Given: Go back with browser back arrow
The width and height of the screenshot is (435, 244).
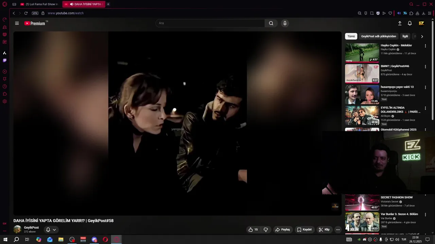Looking at the screenshot, I should (14, 13).
